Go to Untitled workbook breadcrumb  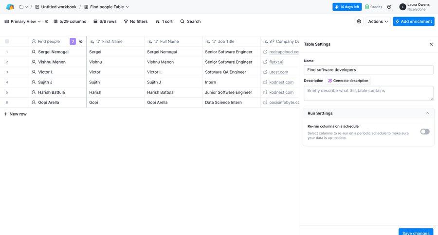(x=55, y=7)
